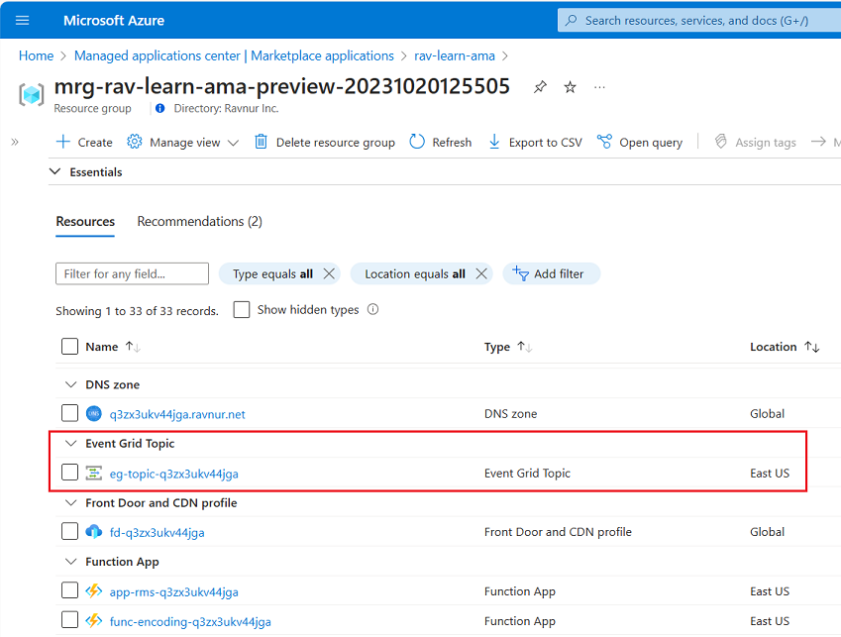The width and height of the screenshot is (841, 637).
Task: Mark resource group as favorite star
Action: point(570,87)
